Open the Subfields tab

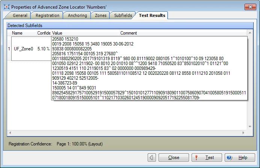[123, 15]
